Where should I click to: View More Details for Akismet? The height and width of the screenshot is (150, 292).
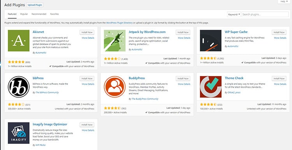(x=88, y=38)
